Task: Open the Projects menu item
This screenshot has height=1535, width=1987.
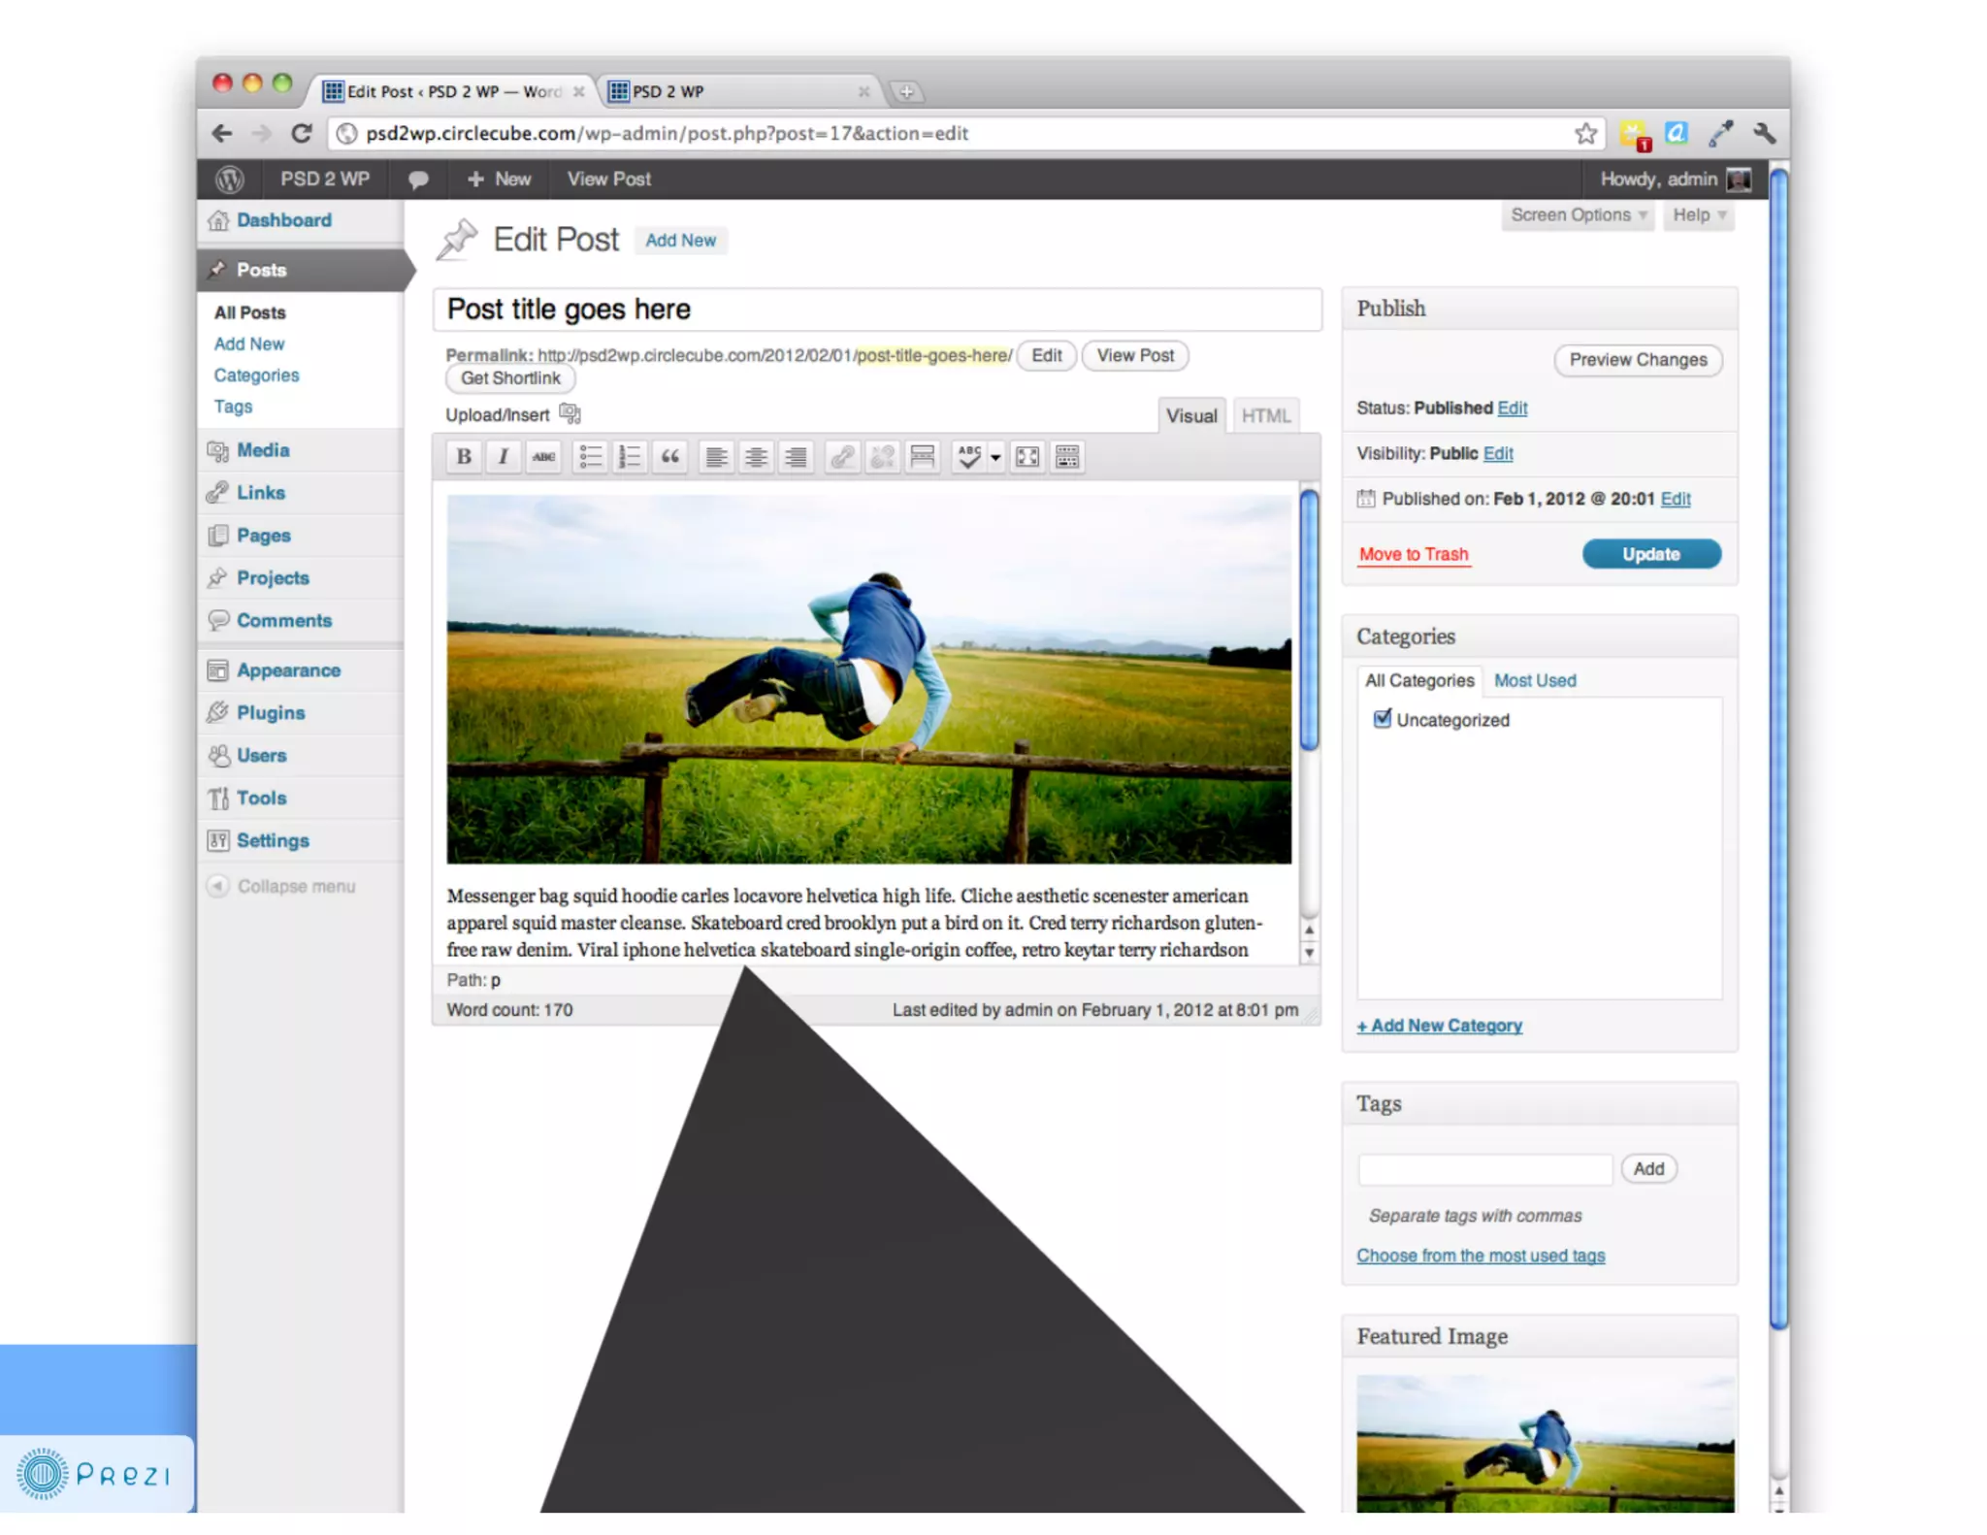Action: [x=301, y=577]
